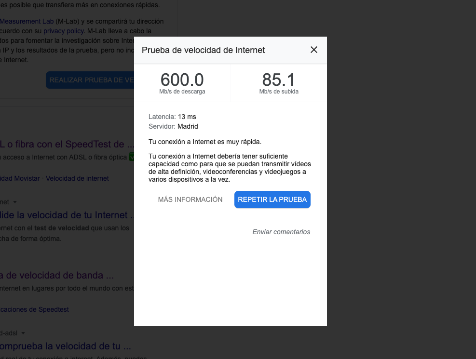Click Enviar comentarios
476x359 pixels.
tap(281, 231)
